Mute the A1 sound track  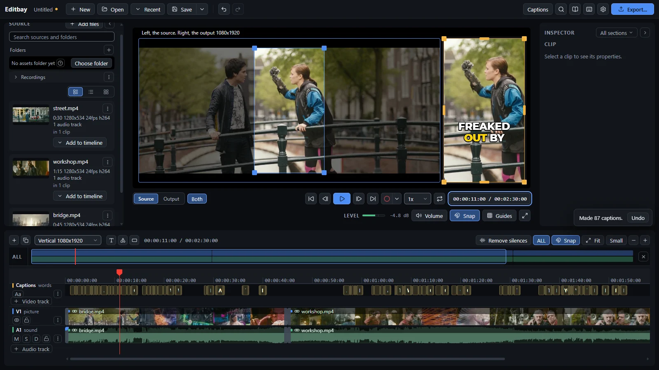(16, 339)
